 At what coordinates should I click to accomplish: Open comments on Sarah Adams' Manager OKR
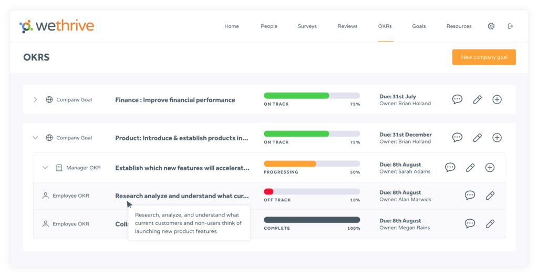450,168
